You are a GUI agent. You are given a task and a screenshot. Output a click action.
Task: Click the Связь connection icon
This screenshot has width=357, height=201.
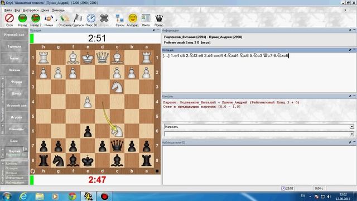tap(119, 18)
